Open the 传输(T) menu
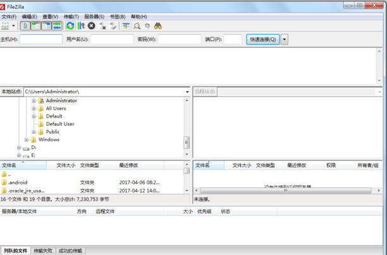Viewport: 387px width, 255px height. tap(71, 16)
